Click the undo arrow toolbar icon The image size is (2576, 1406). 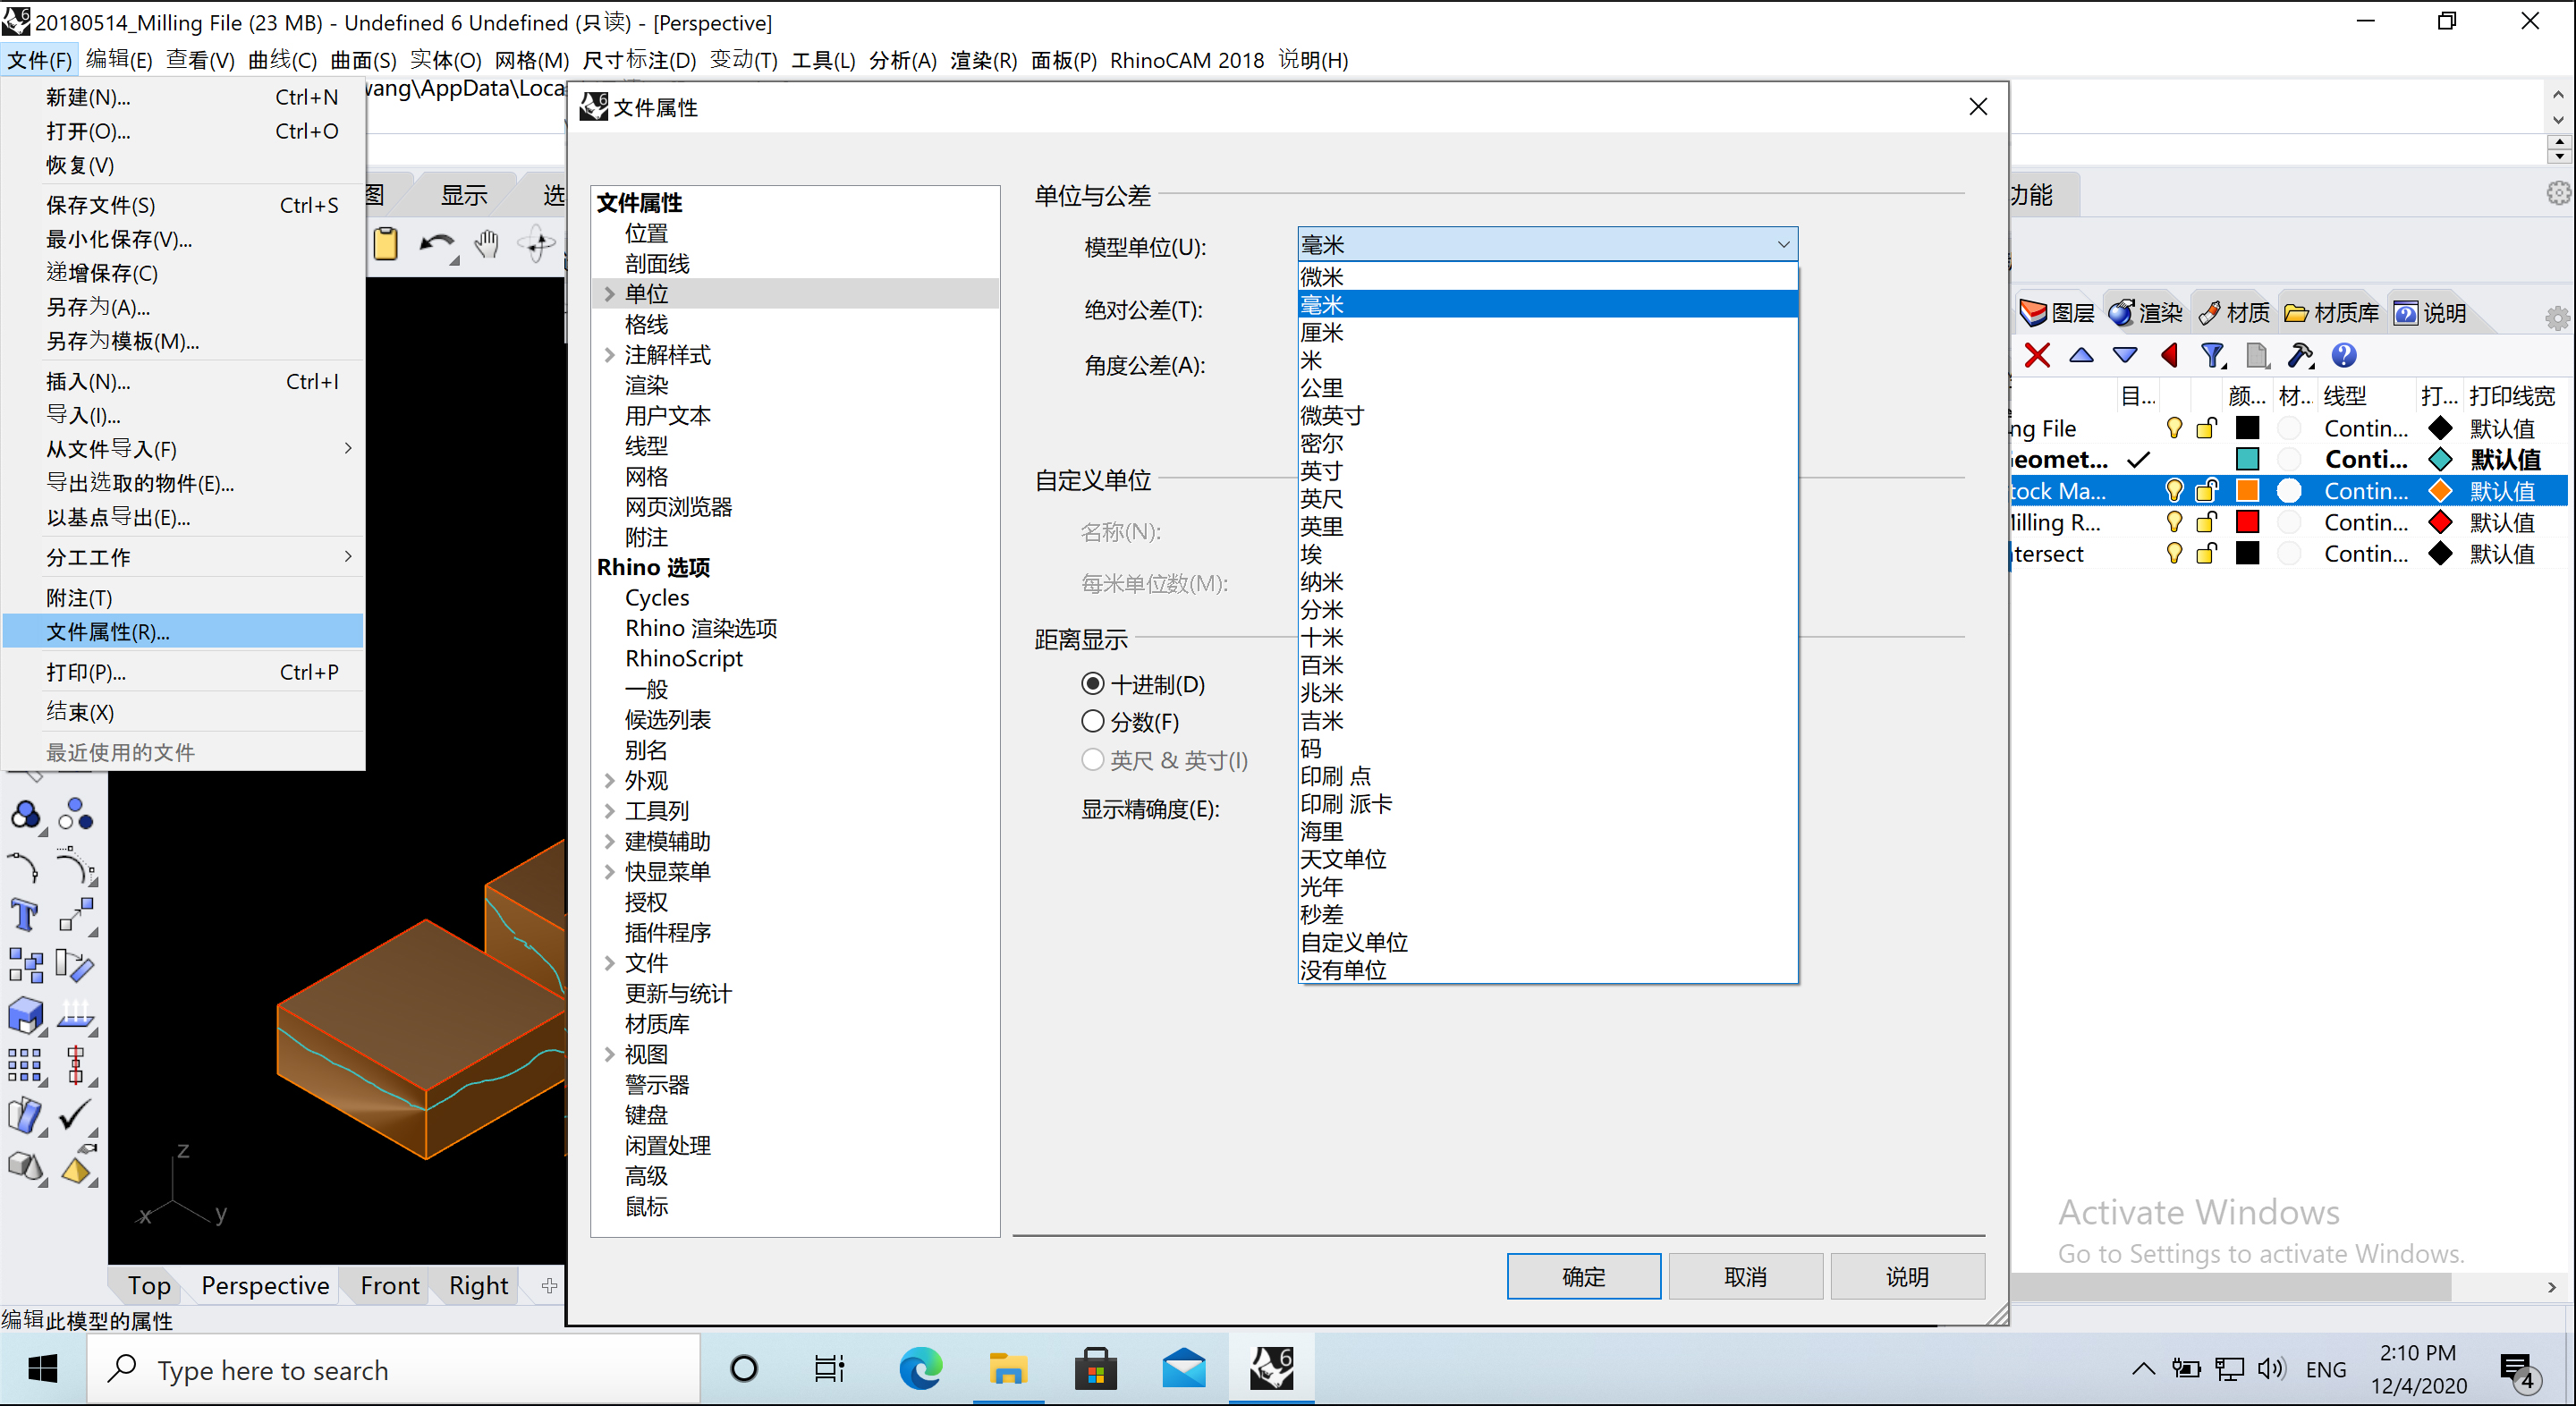pyautogui.click(x=436, y=243)
